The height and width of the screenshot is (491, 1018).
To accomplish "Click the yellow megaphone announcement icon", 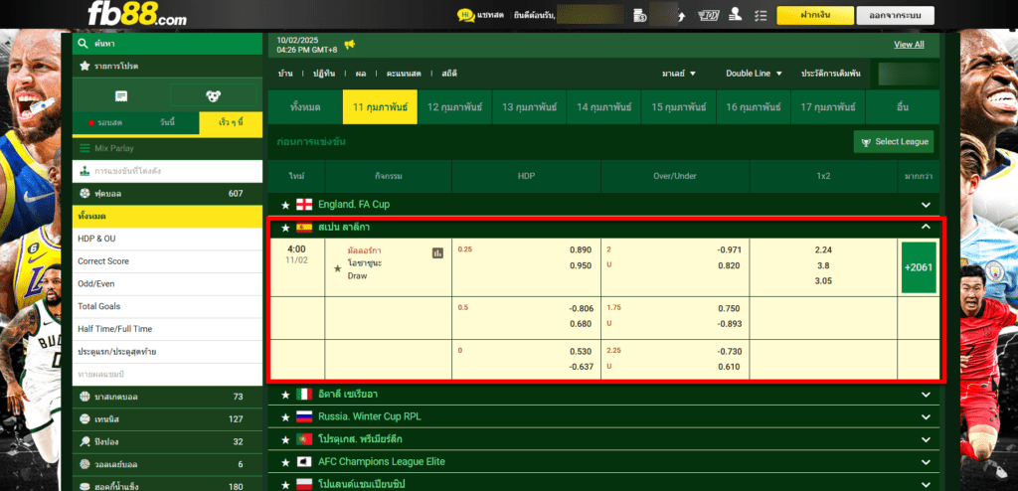I will point(350,44).
